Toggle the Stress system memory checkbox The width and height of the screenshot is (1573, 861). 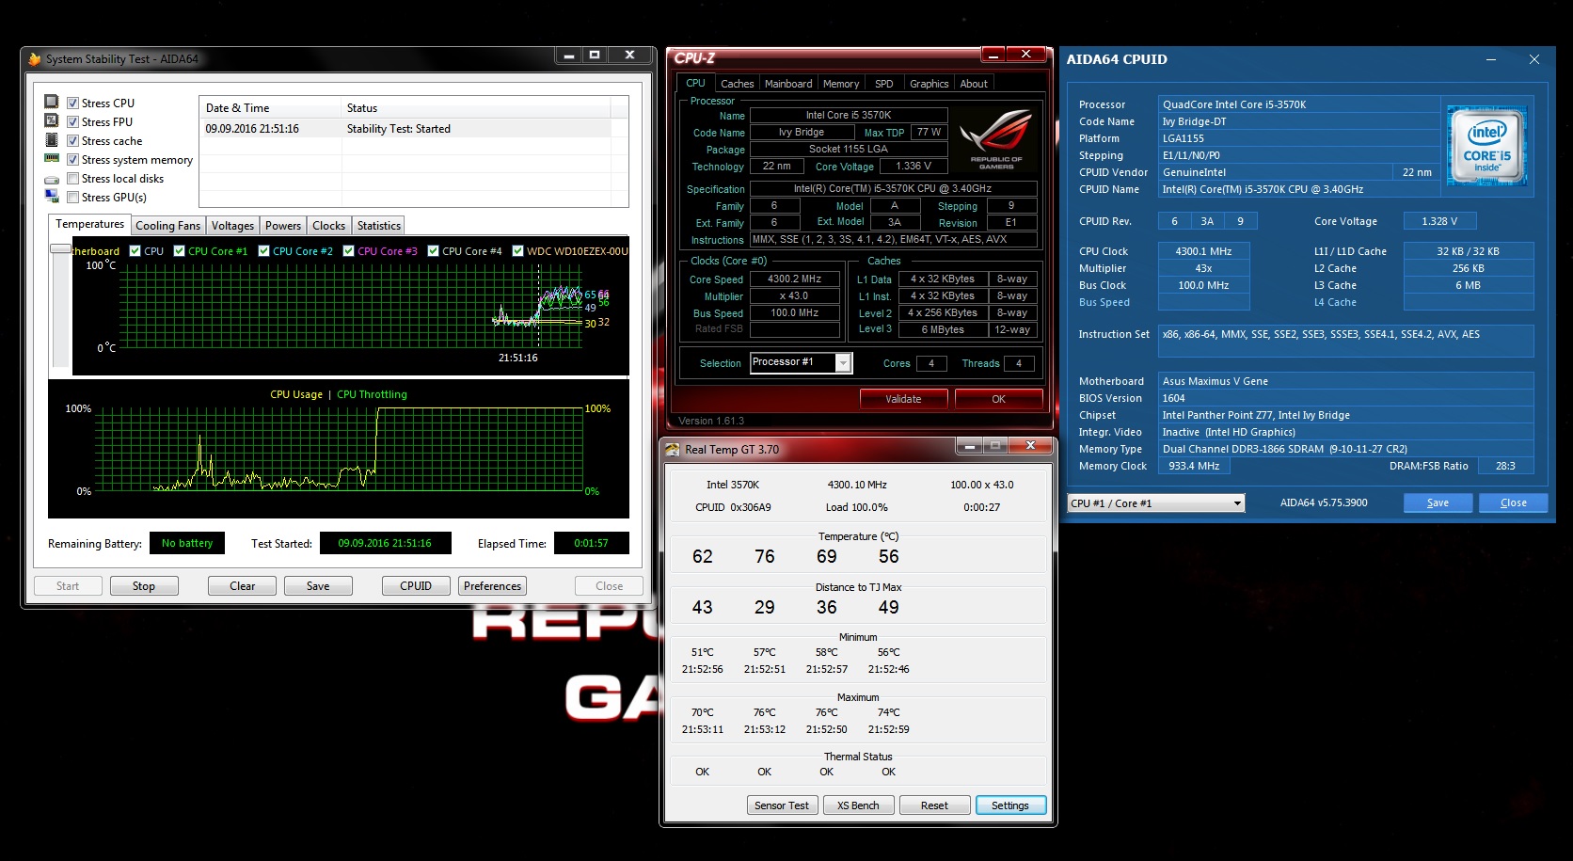72,160
